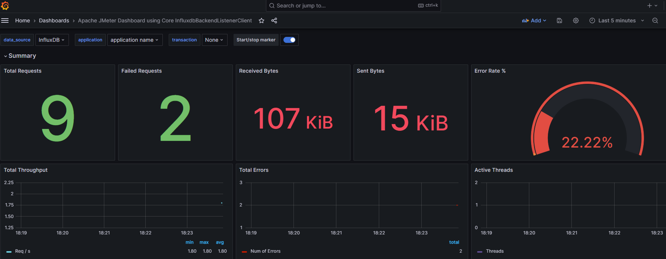Toggle the Threads legend series
Image resolution: width=666 pixels, height=259 pixels.
(x=495, y=251)
